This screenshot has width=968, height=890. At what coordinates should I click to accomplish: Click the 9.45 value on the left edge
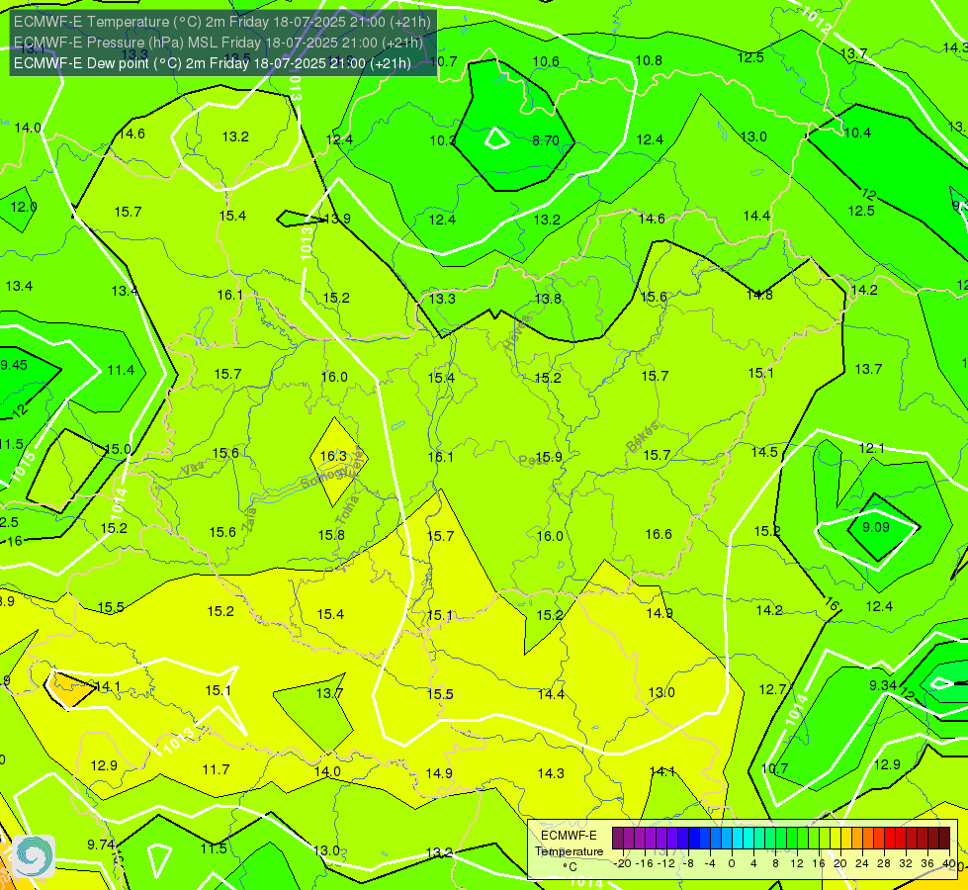tap(14, 365)
